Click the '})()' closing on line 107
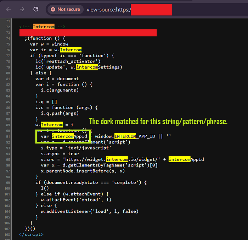 (30, 229)
